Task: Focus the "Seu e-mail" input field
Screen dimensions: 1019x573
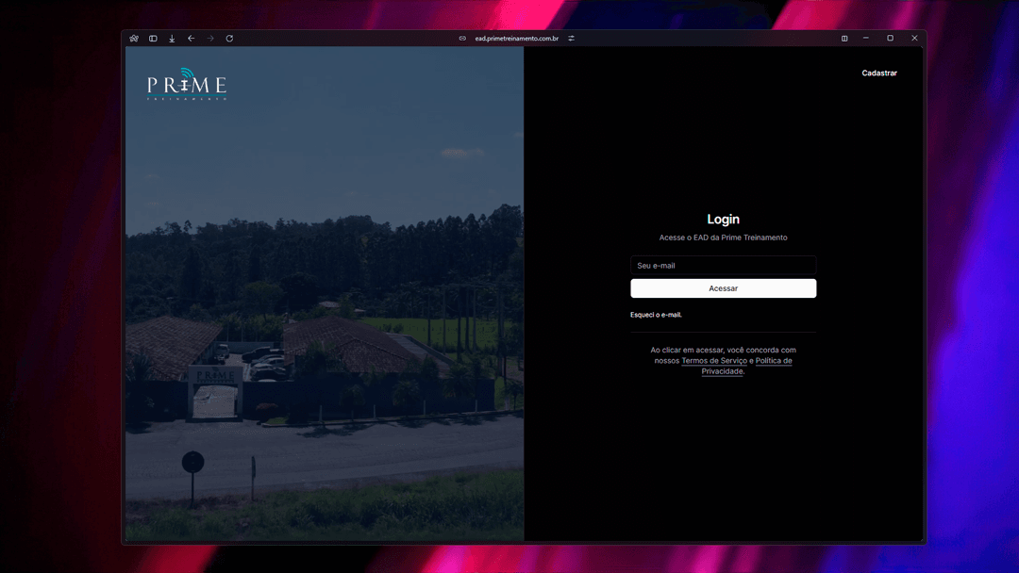Action: (x=723, y=266)
